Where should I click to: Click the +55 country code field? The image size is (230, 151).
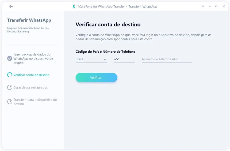(x=125, y=59)
